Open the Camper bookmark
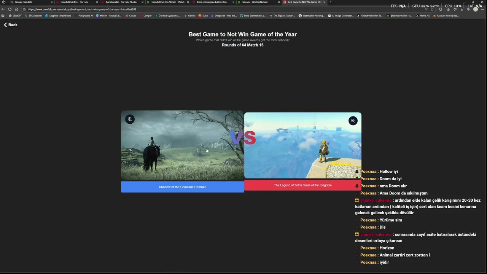Viewport: 487px width, 274px height. 146,16
